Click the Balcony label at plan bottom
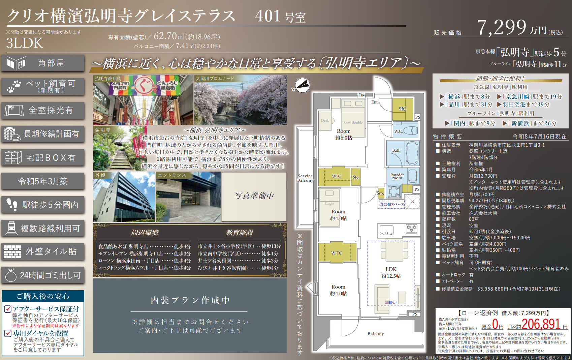Screen dimensions: 572x360 pyautogui.click(x=376, y=333)
